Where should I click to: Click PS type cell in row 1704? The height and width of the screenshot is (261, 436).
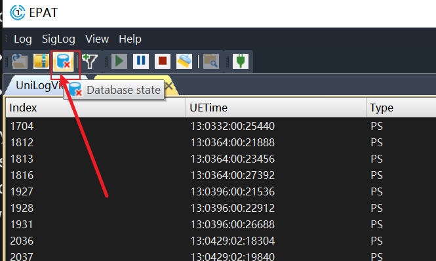coord(377,126)
